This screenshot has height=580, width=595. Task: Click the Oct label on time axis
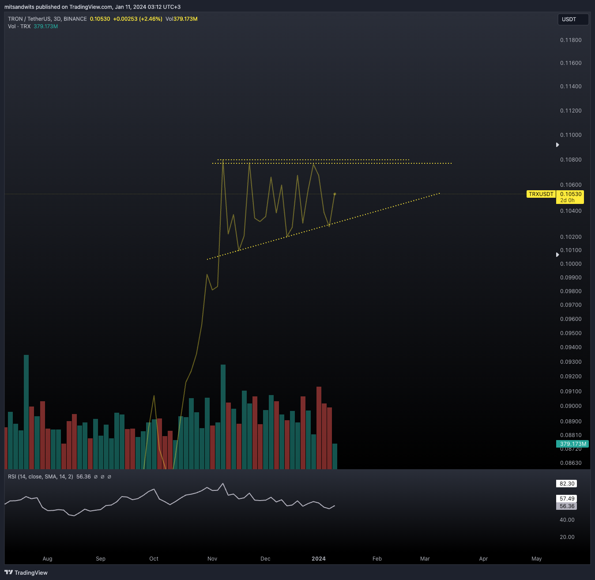pyautogui.click(x=154, y=559)
